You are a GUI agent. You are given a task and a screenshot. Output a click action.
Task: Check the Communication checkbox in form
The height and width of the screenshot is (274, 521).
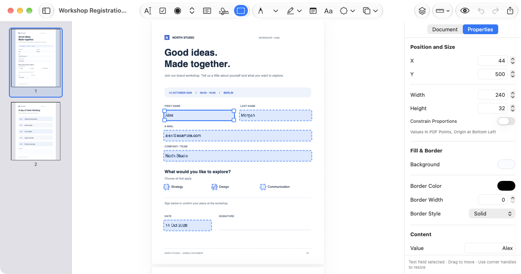click(263, 187)
